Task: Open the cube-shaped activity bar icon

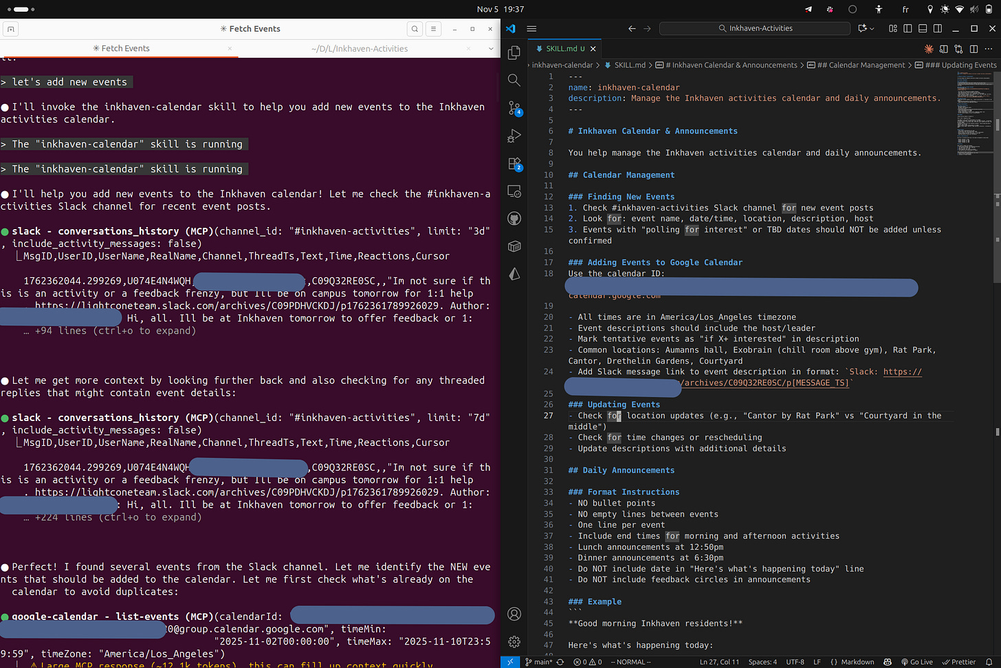Action: click(514, 246)
